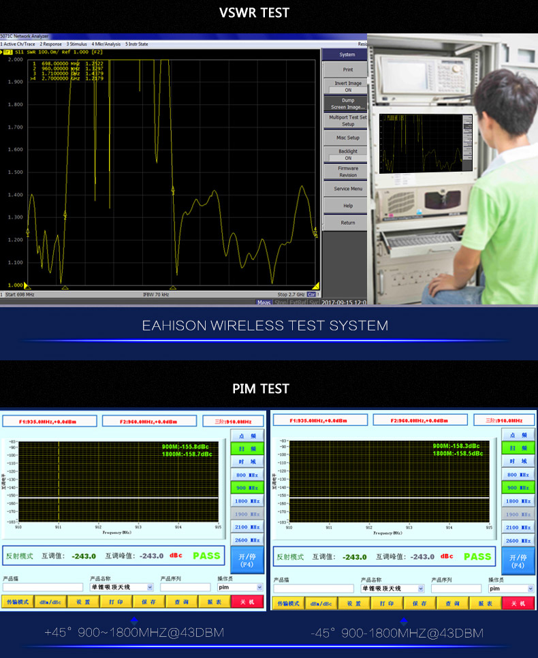Click the Tr1 trace indicator on VSWR plot

(x=7, y=52)
